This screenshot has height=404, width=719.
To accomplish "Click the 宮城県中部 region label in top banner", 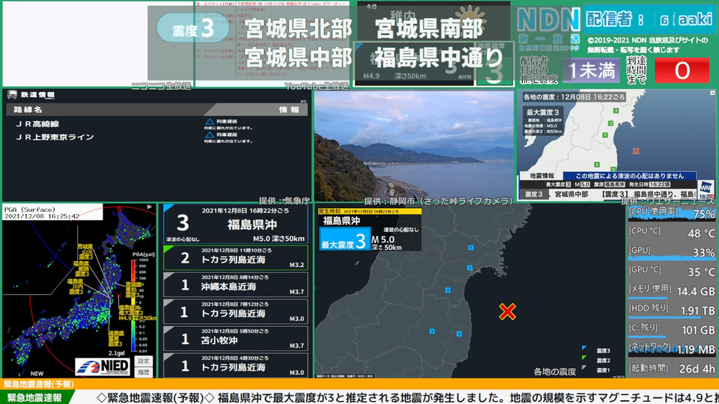I will [299, 58].
